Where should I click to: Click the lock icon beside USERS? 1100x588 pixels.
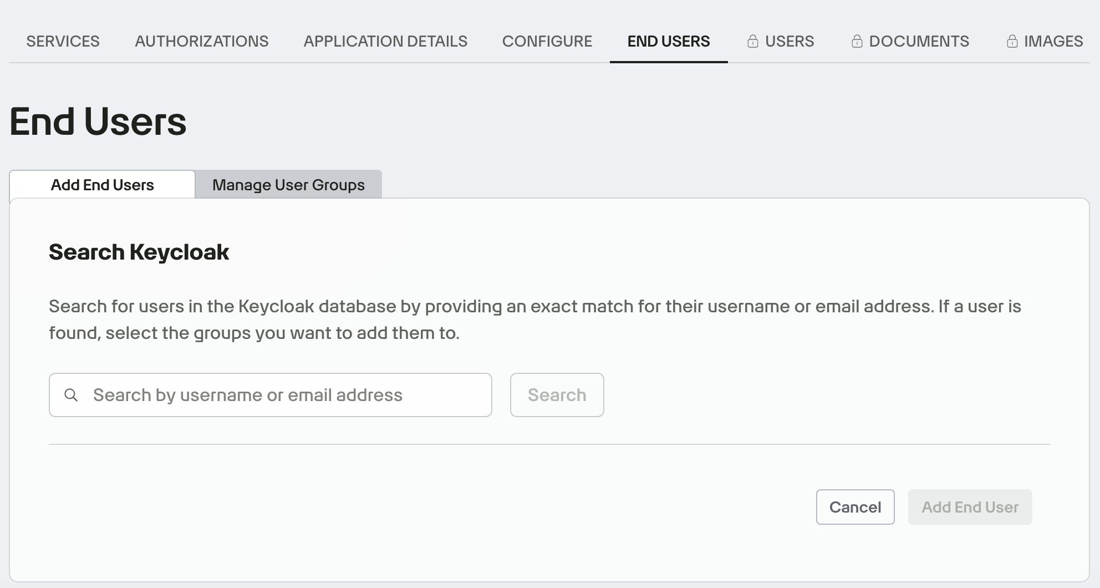point(752,42)
